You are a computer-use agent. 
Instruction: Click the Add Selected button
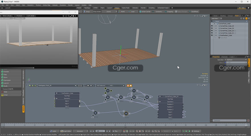(102, 86)
